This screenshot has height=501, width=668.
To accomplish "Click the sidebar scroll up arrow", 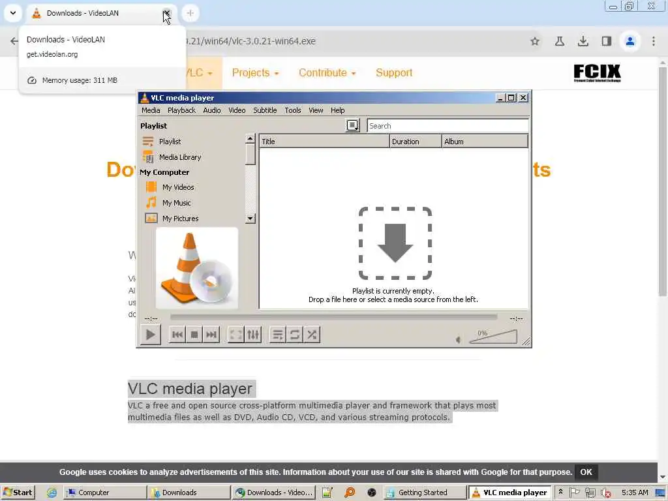I will point(250,139).
